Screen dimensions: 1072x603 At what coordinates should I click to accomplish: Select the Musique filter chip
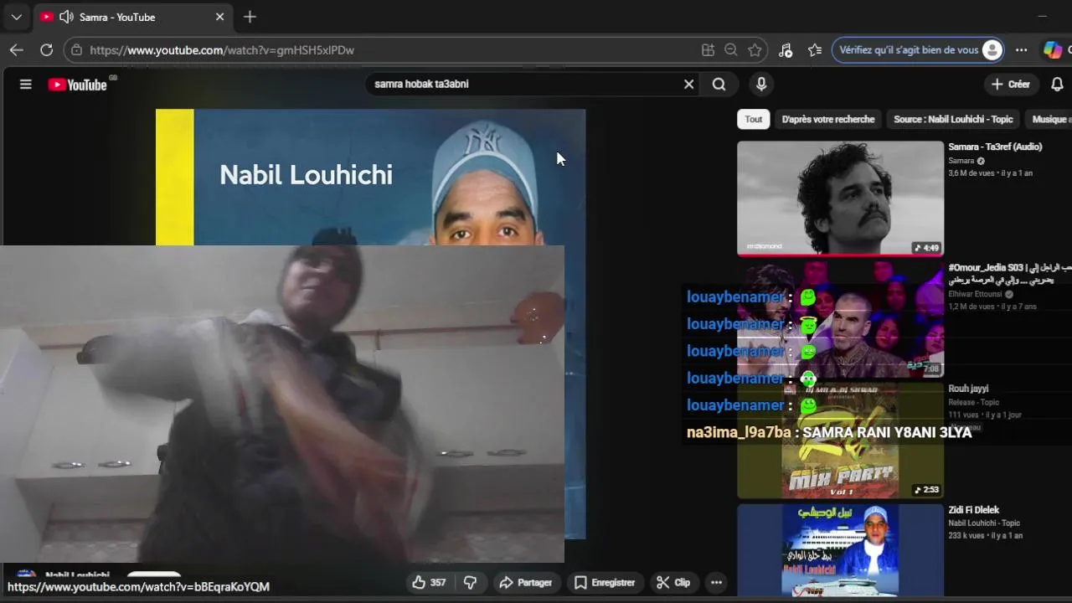click(1050, 119)
